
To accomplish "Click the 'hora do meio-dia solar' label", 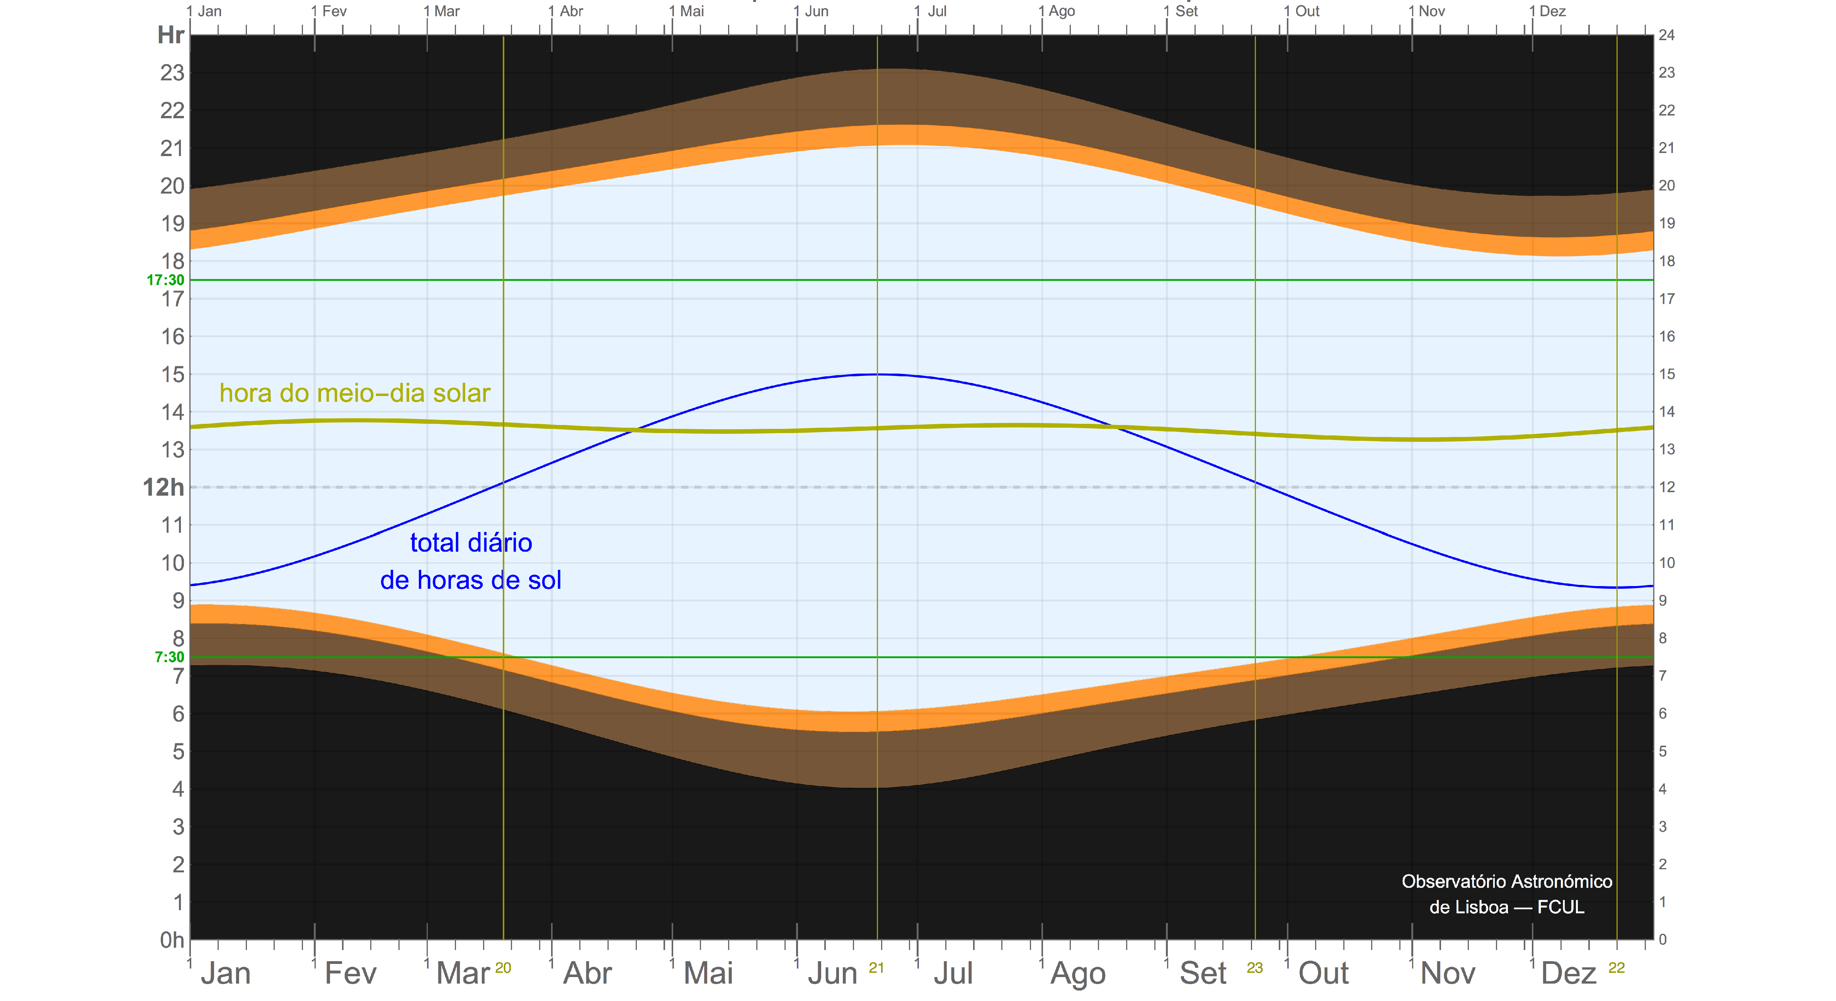I will click(354, 393).
